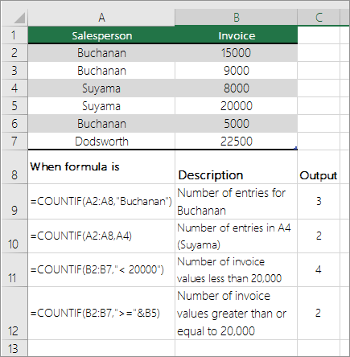Viewport: 350px width, 357px height.
Task: Select the =COUNTIF(B2:B7,">="&B5) formula cell
Action: [x=101, y=314]
